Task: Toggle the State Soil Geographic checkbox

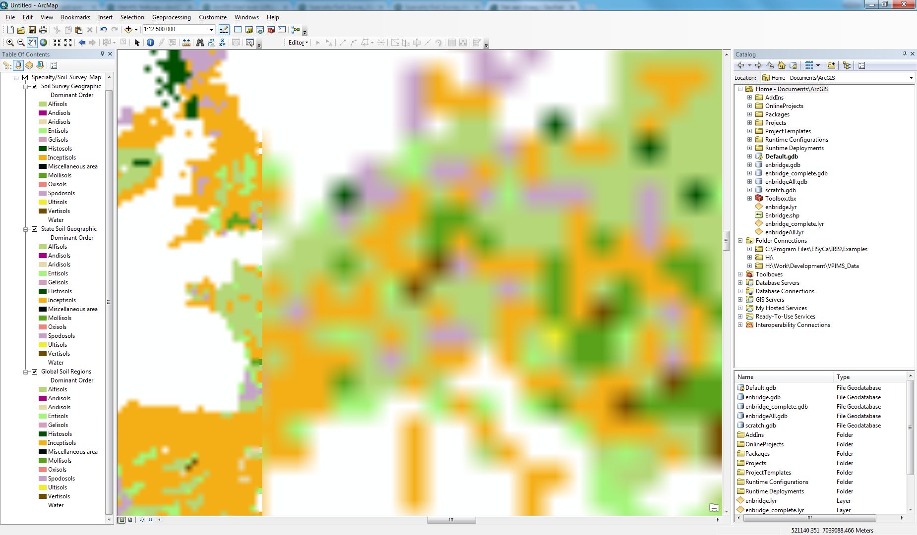Action: click(34, 229)
